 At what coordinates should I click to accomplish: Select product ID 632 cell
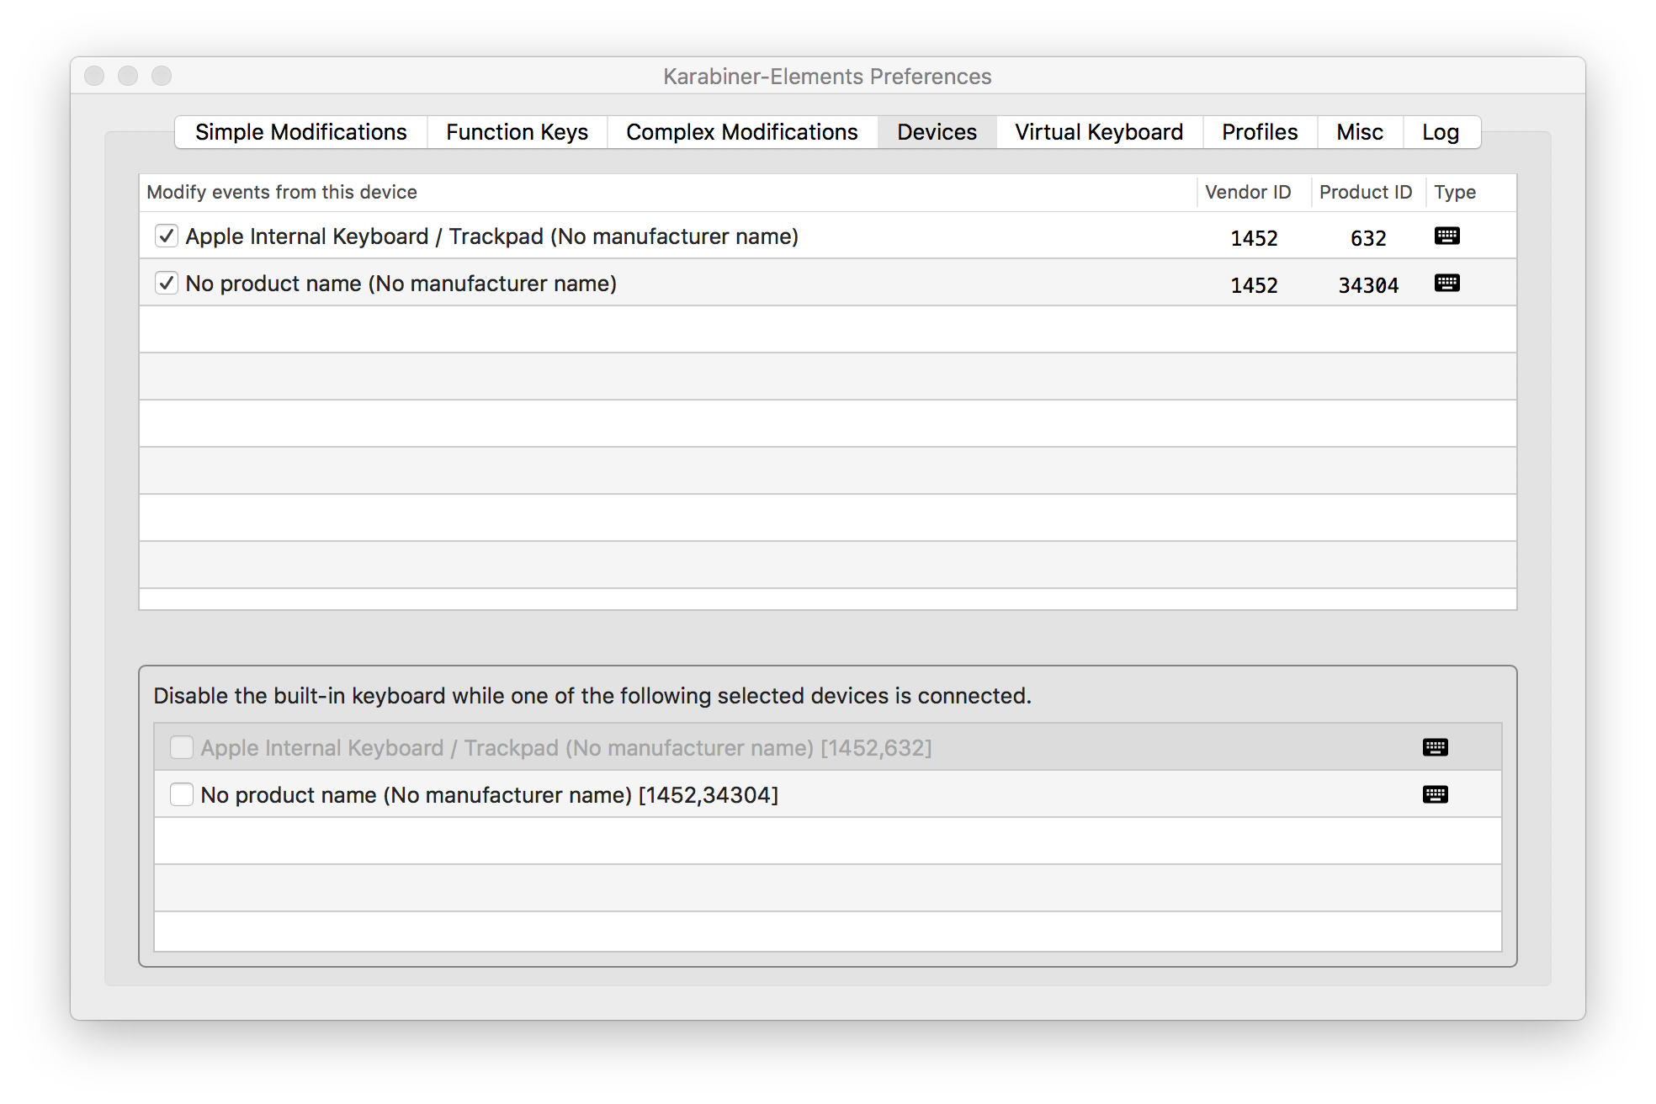click(1368, 238)
